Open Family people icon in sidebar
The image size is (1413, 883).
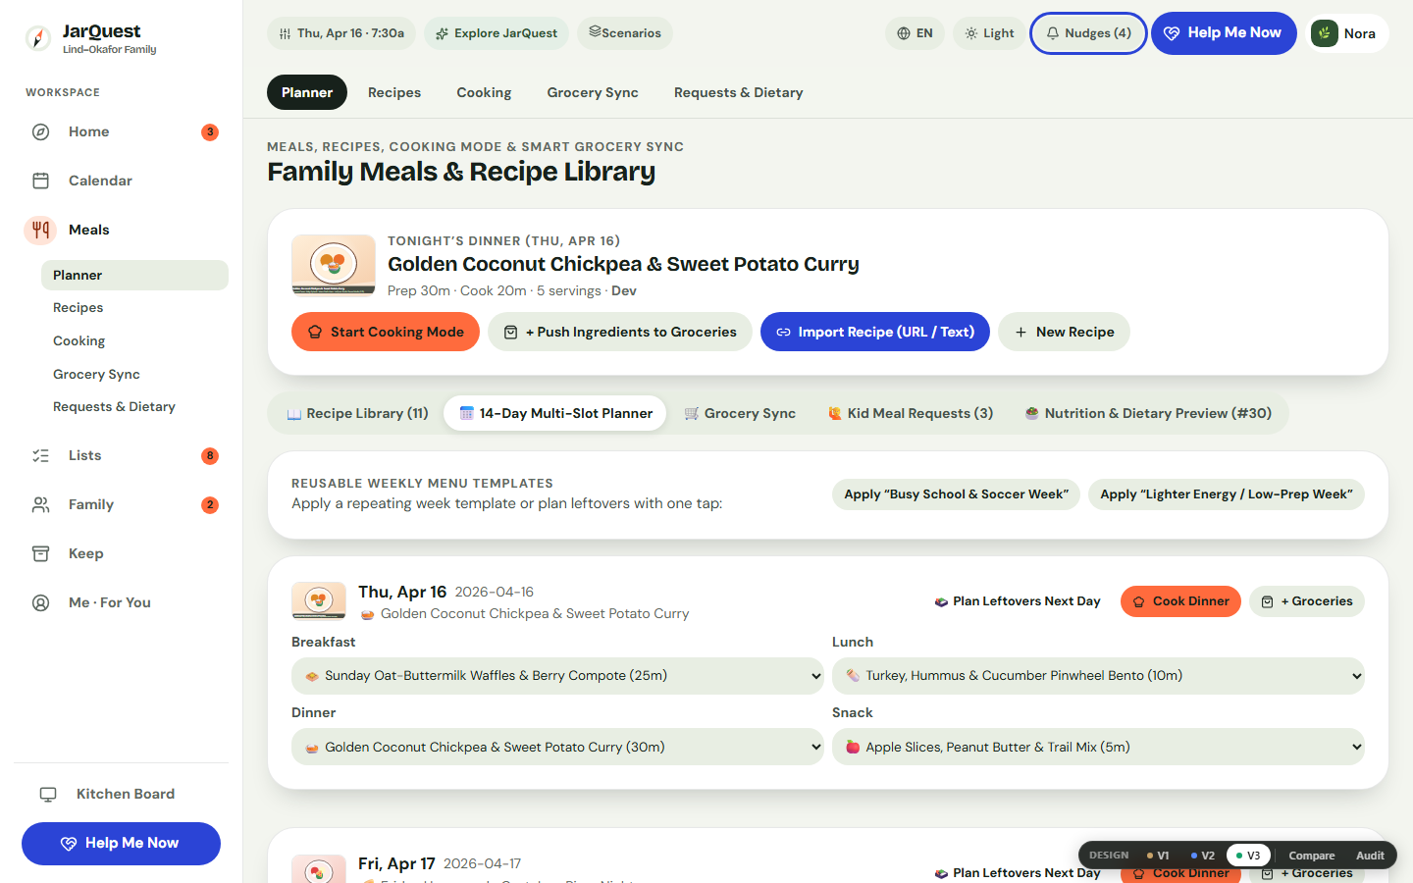coord(40,504)
